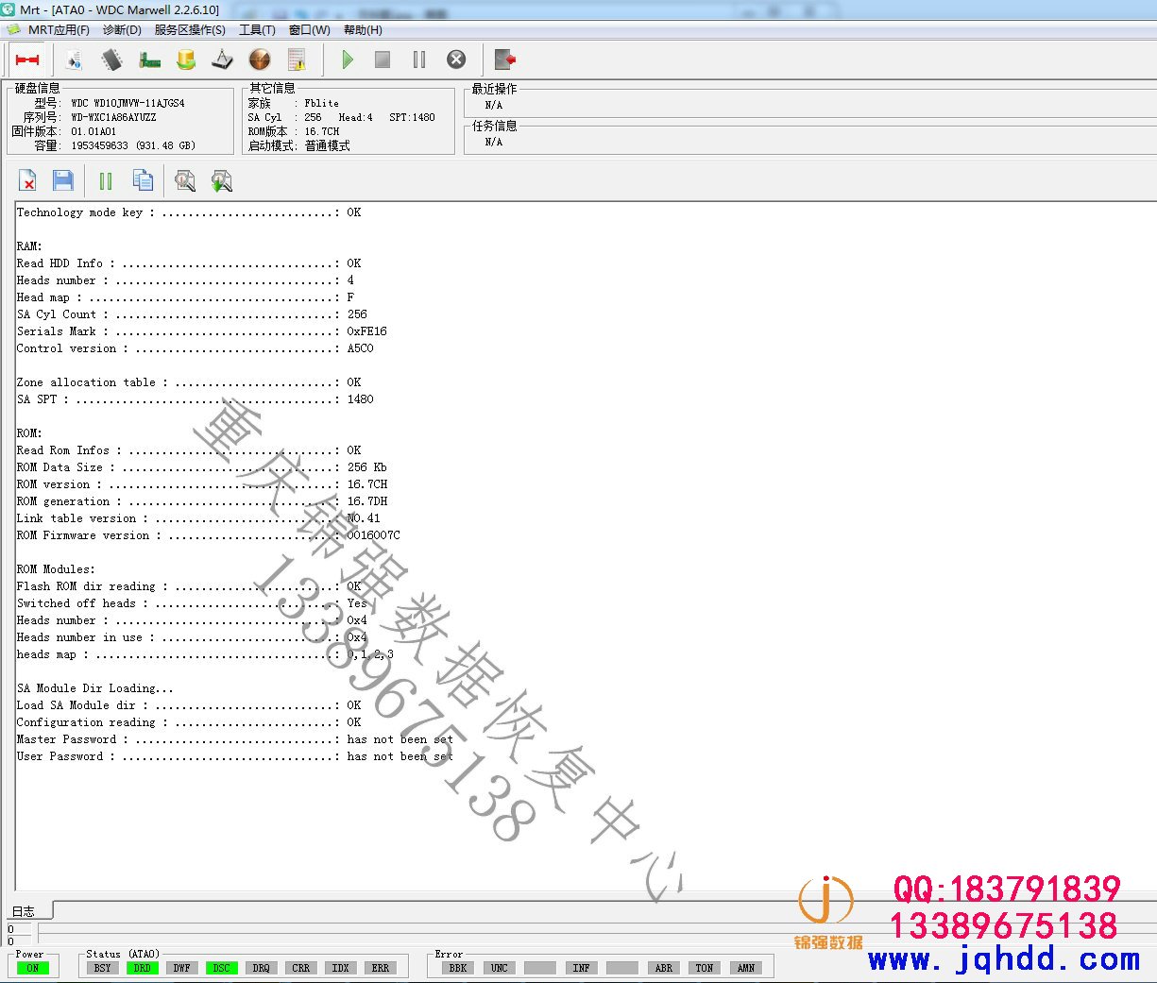Click the Power ON indicator
Image resolution: width=1157 pixels, height=983 pixels.
pyautogui.click(x=33, y=968)
